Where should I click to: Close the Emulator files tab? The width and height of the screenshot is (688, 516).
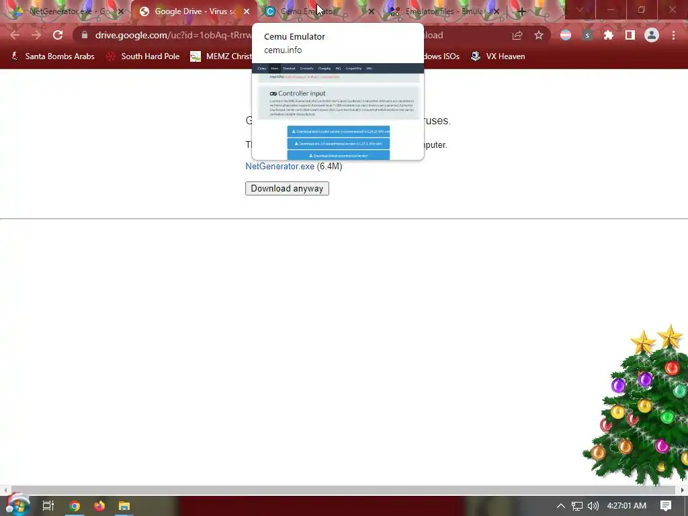coord(497,12)
